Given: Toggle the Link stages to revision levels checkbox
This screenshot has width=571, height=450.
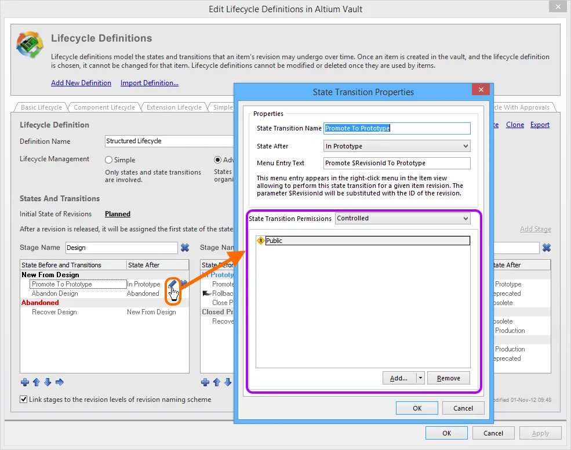Looking at the screenshot, I should point(24,400).
